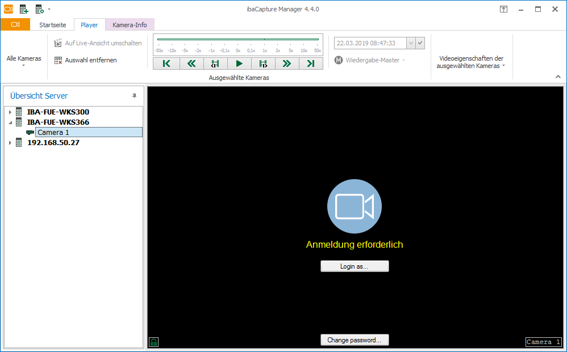Step one frame forward
Viewport: 567px width, 352px height.
coord(263,63)
